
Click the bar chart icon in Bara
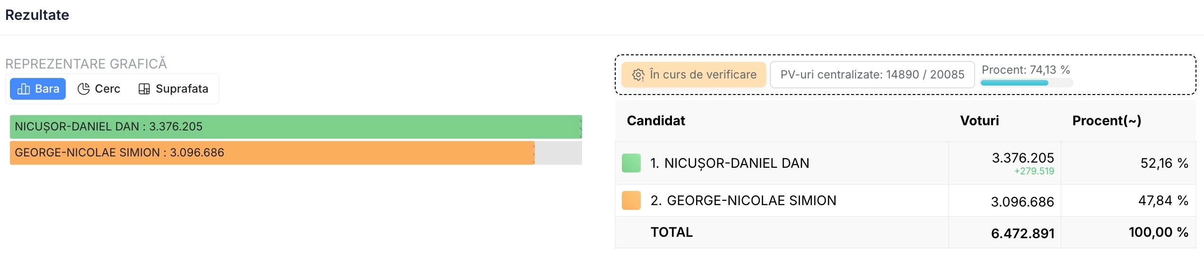click(24, 89)
